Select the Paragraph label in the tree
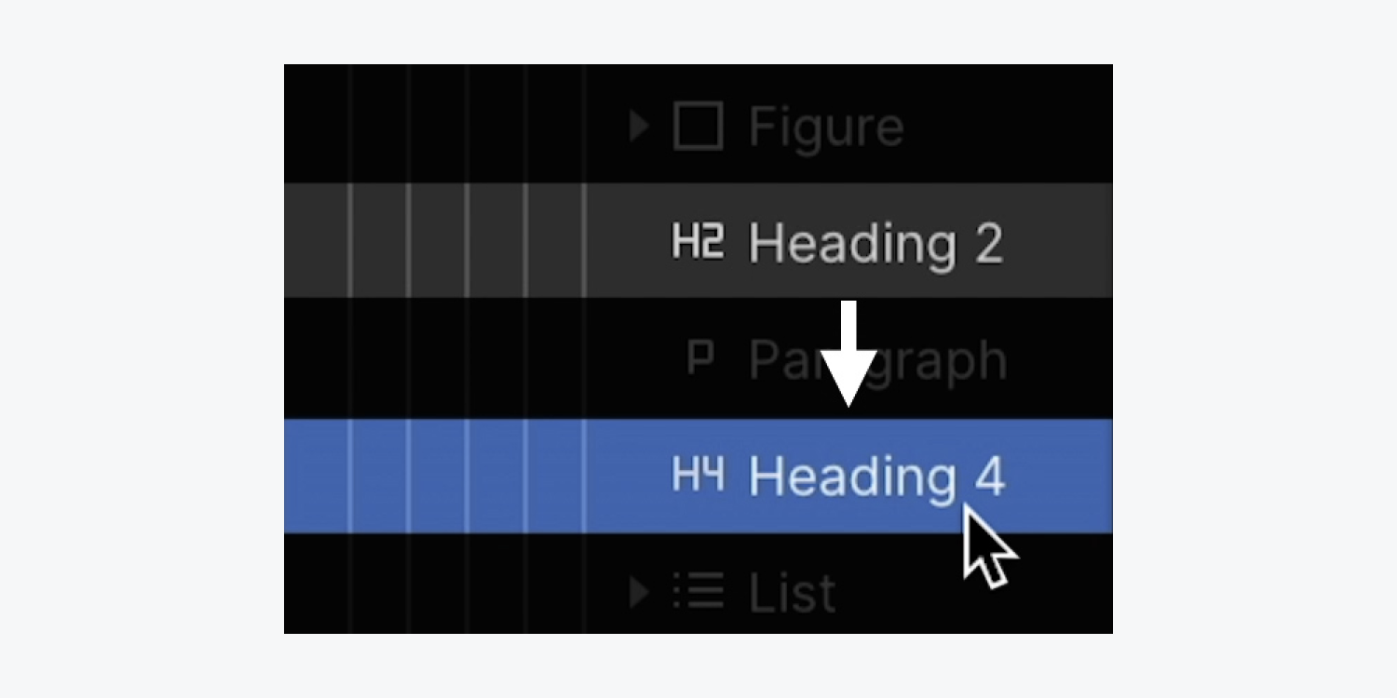 point(878,361)
